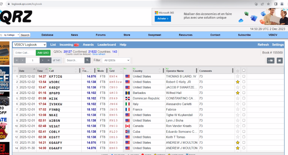This screenshot has height=155, width=288.
Task: Open the VE6CV Logbook dropdown
Action: [30, 45]
